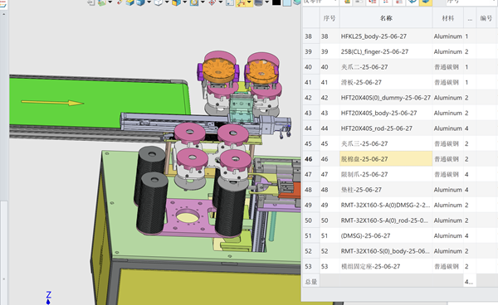Select the white cube display icon

click(159, 2)
